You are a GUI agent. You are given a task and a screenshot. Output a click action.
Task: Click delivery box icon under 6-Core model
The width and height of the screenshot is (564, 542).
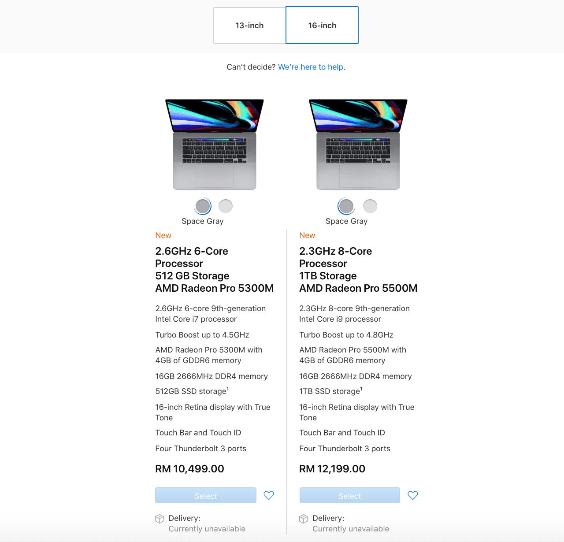[x=160, y=519]
